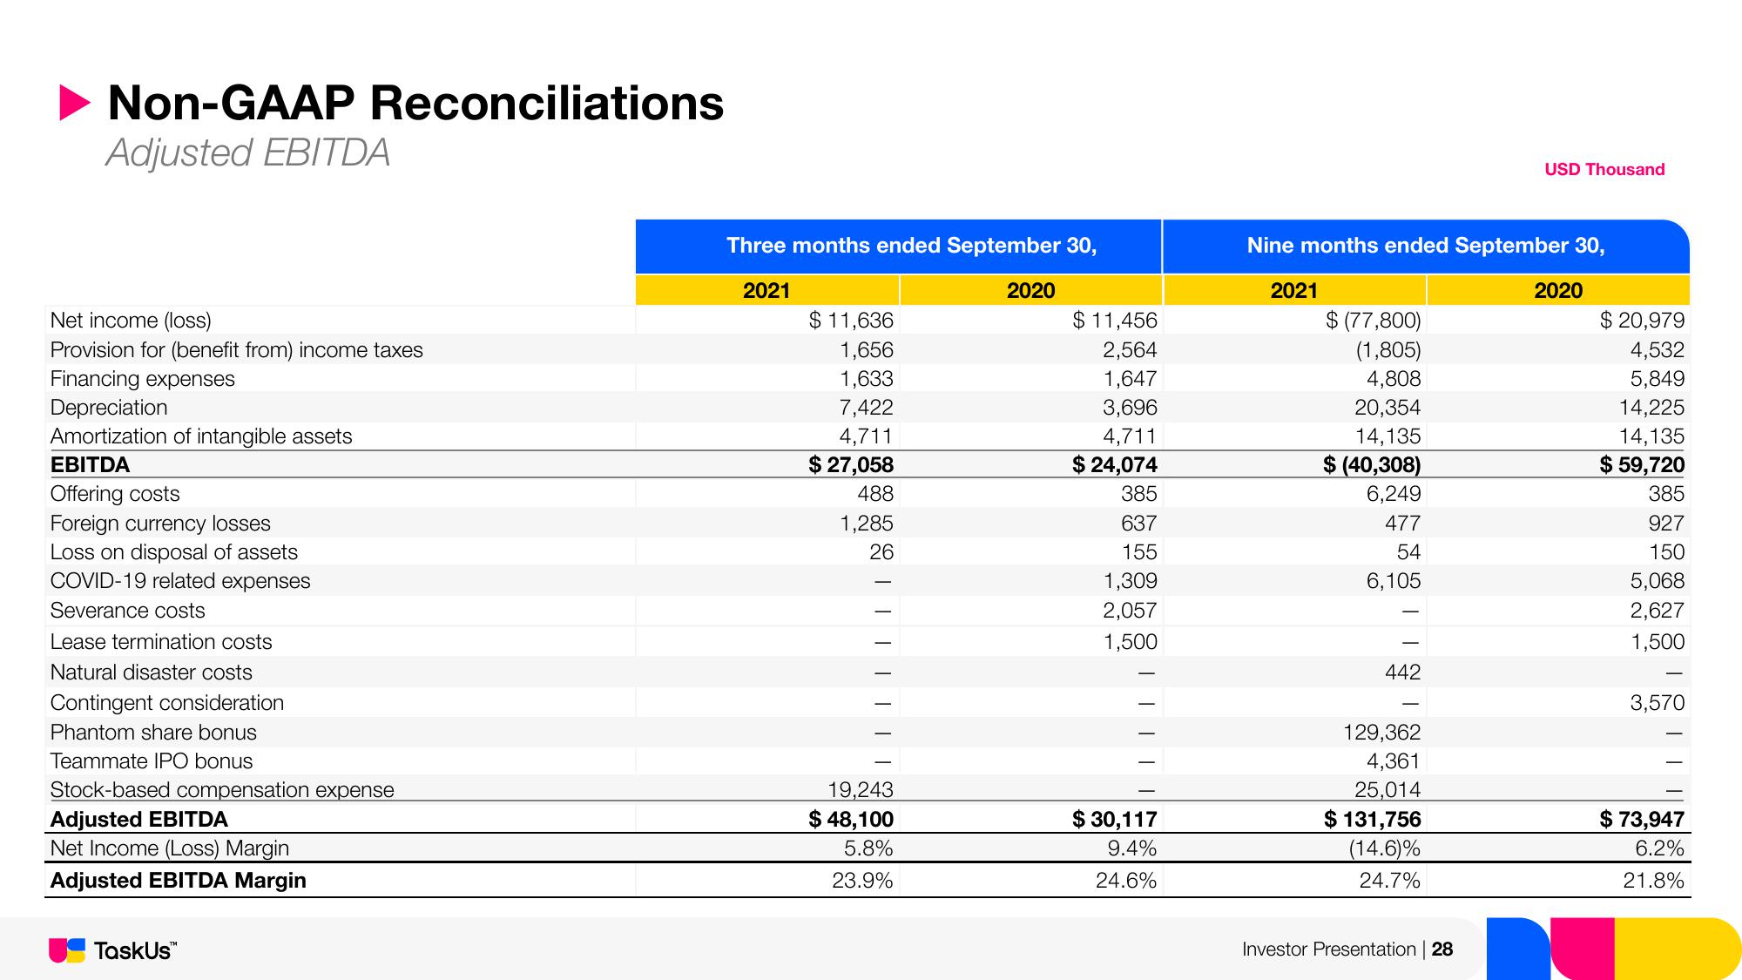Screen dimensions: 1742x980
Task: Click 'Stock-based compensation expense' label
Action: click(x=222, y=790)
